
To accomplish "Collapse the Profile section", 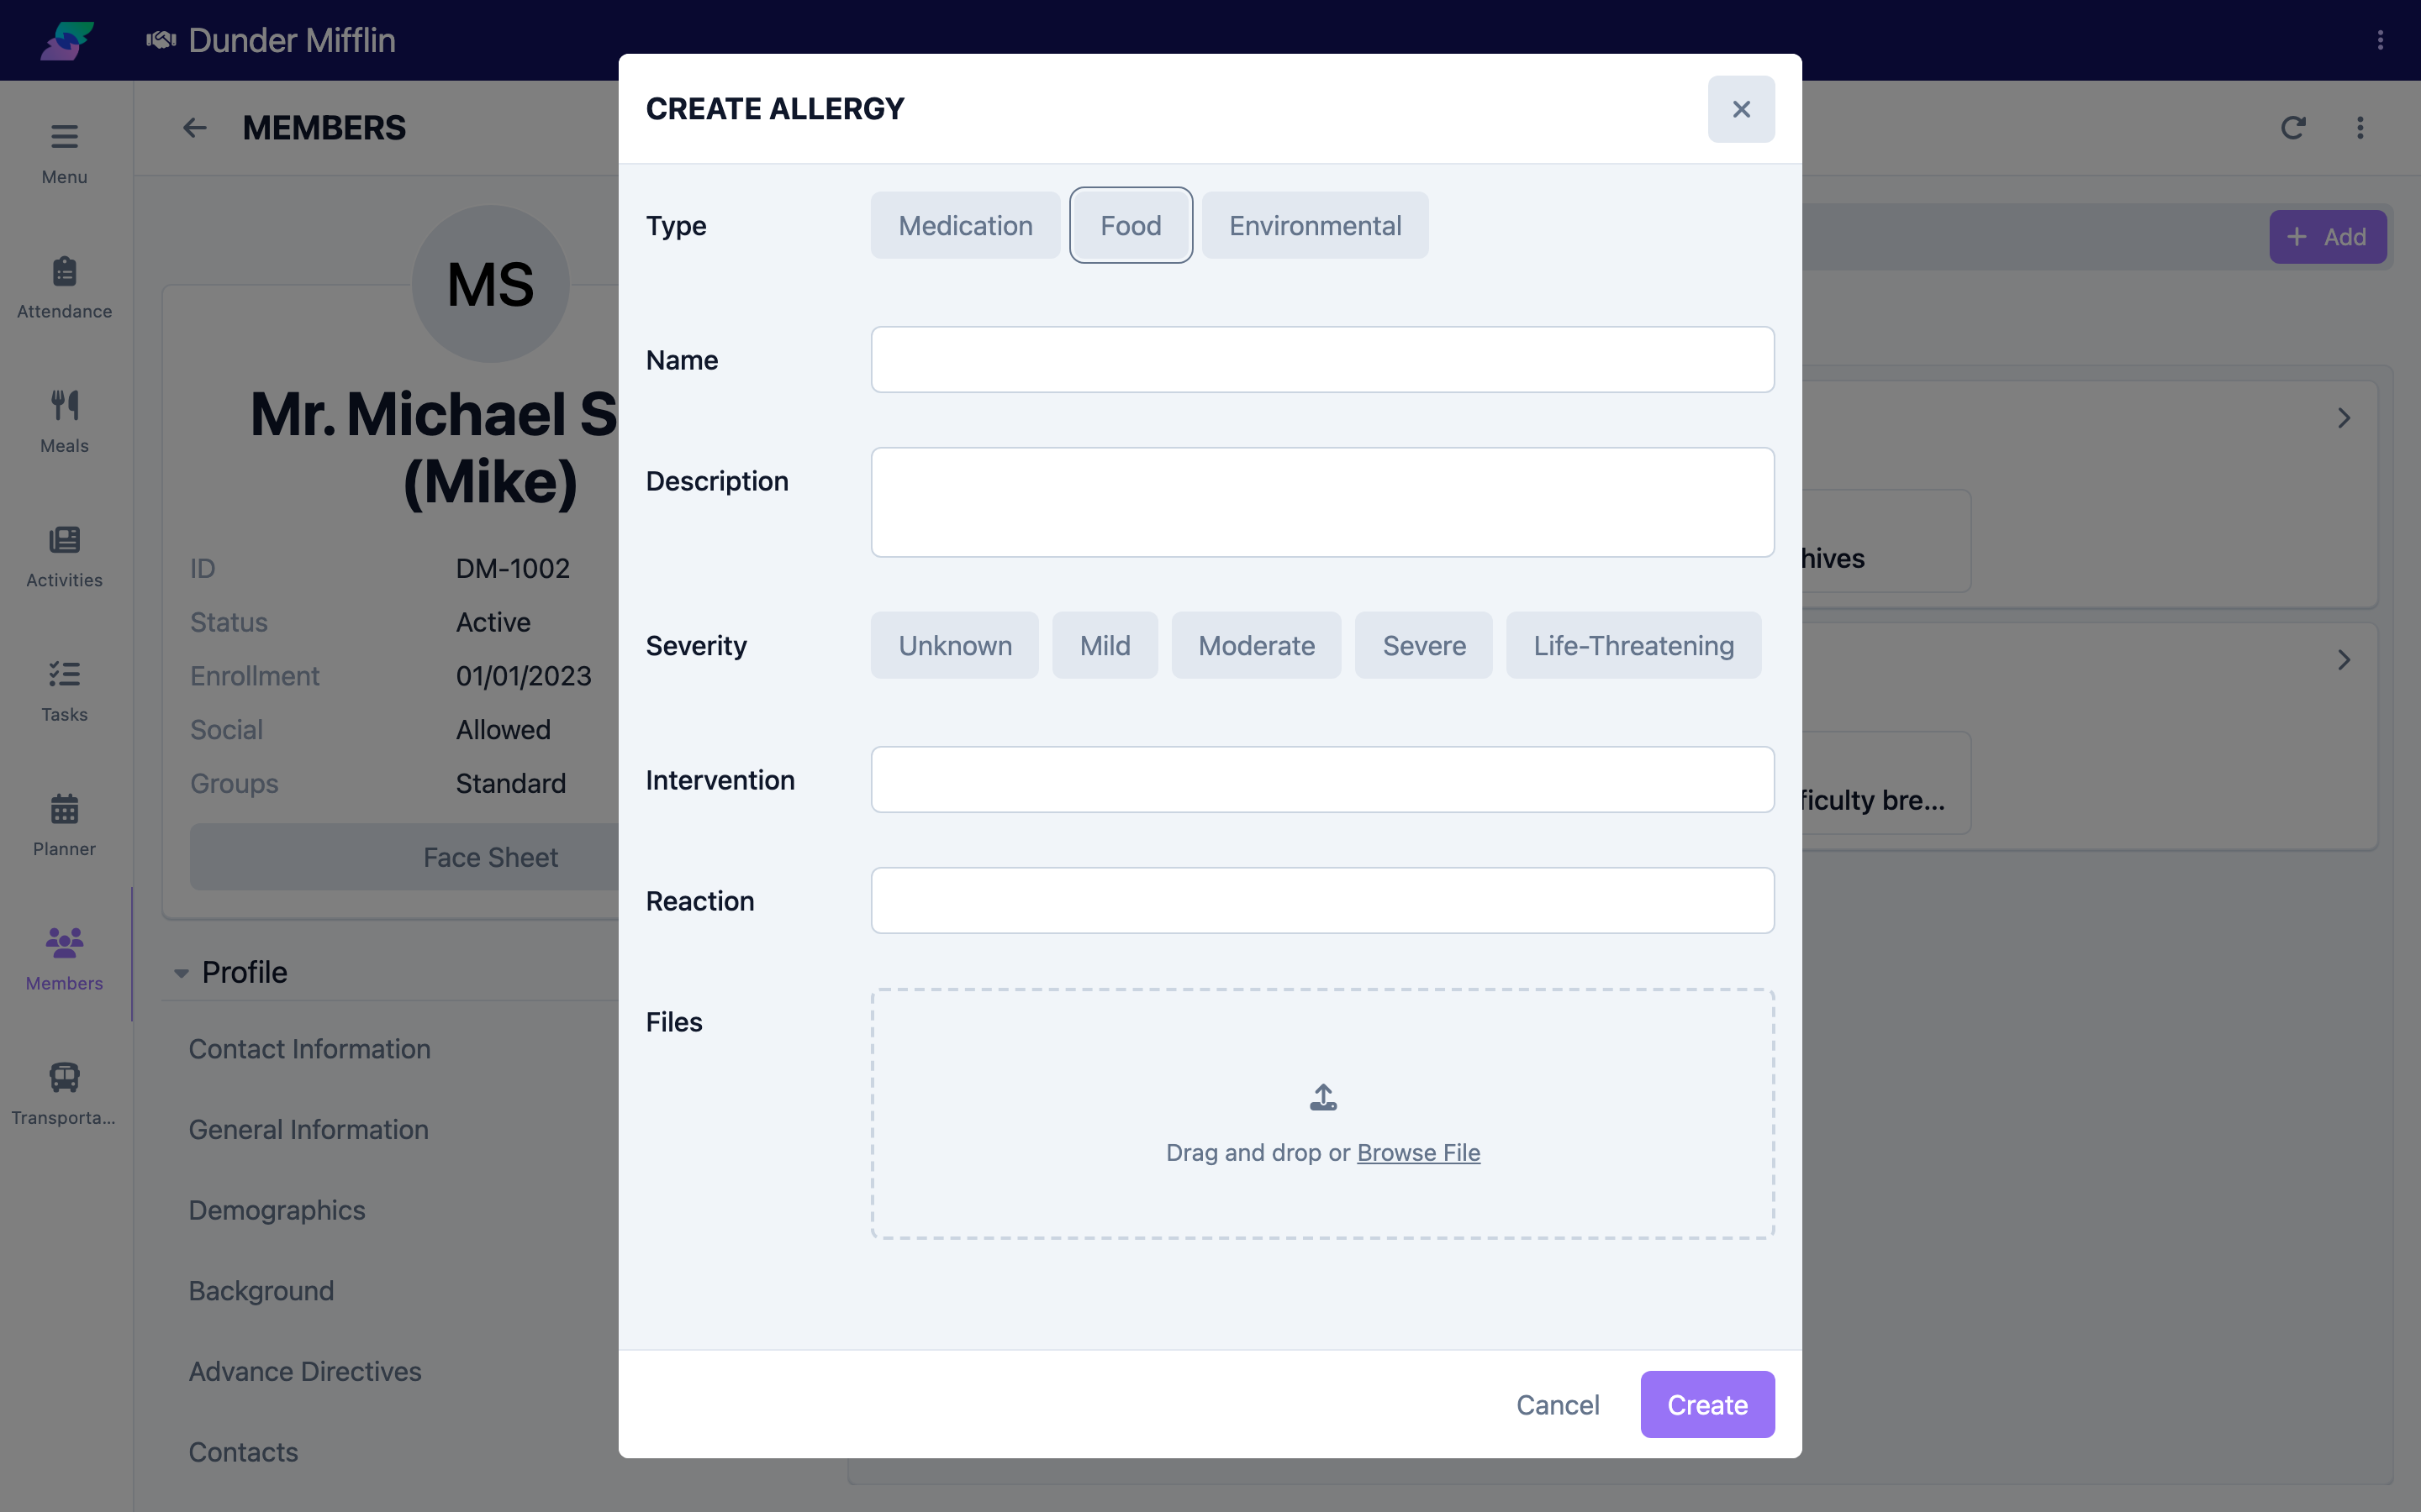I will pos(181,972).
